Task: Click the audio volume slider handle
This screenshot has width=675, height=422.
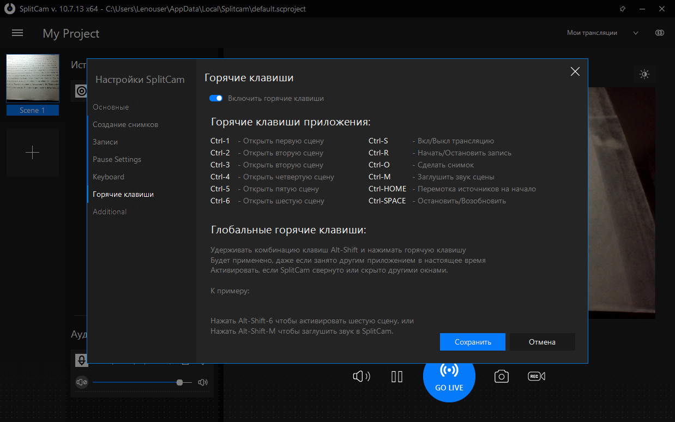Action: tap(179, 383)
